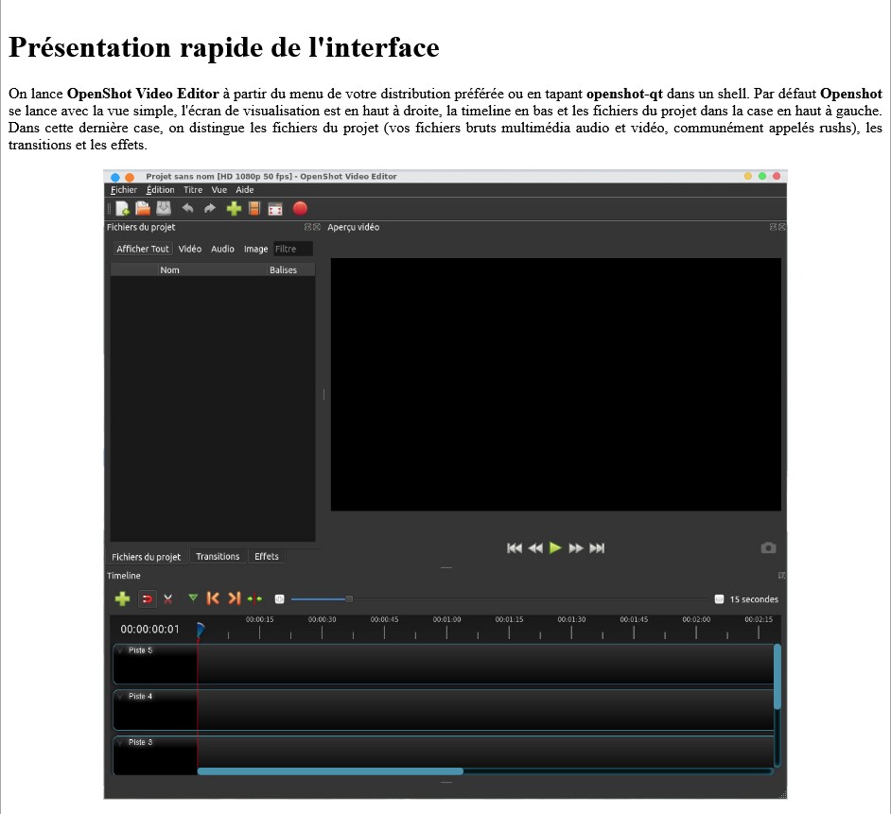Jump to the previous marker
The height and width of the screenshot is (814, 891).
[x=213, y=598]
